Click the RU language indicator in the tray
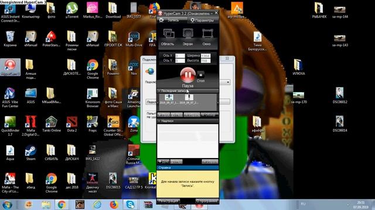 coord(303,204)
